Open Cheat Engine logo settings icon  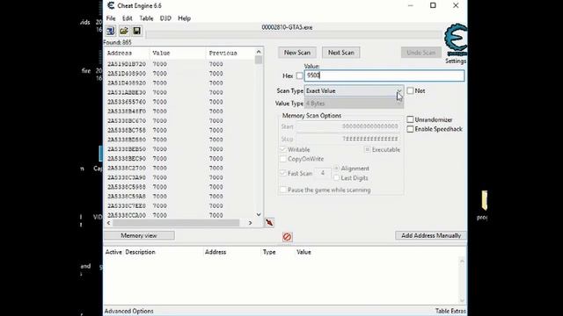[456, 39]
